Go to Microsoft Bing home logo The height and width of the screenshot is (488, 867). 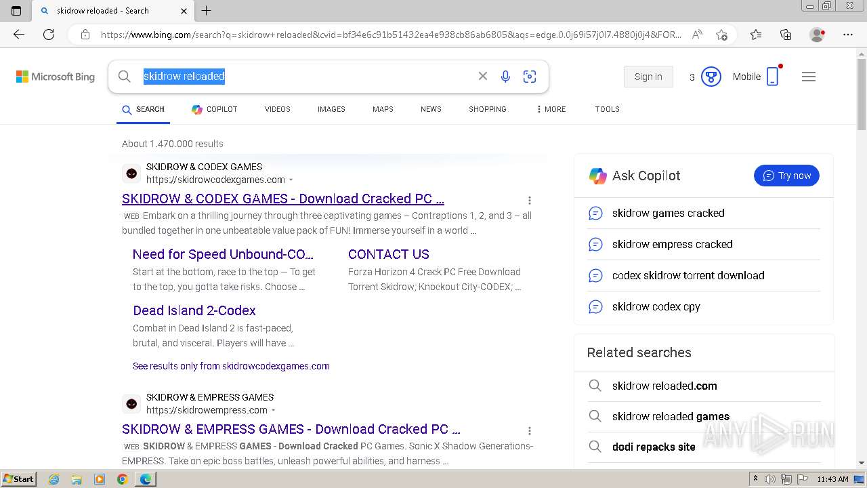point(56,77)
